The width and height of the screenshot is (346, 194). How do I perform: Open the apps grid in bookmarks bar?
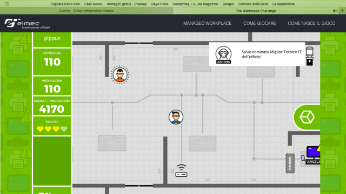click(x=7, y=4)
